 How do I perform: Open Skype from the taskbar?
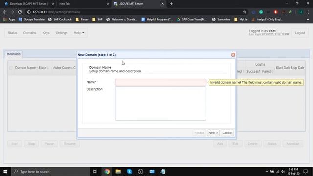tap(129, 172)
